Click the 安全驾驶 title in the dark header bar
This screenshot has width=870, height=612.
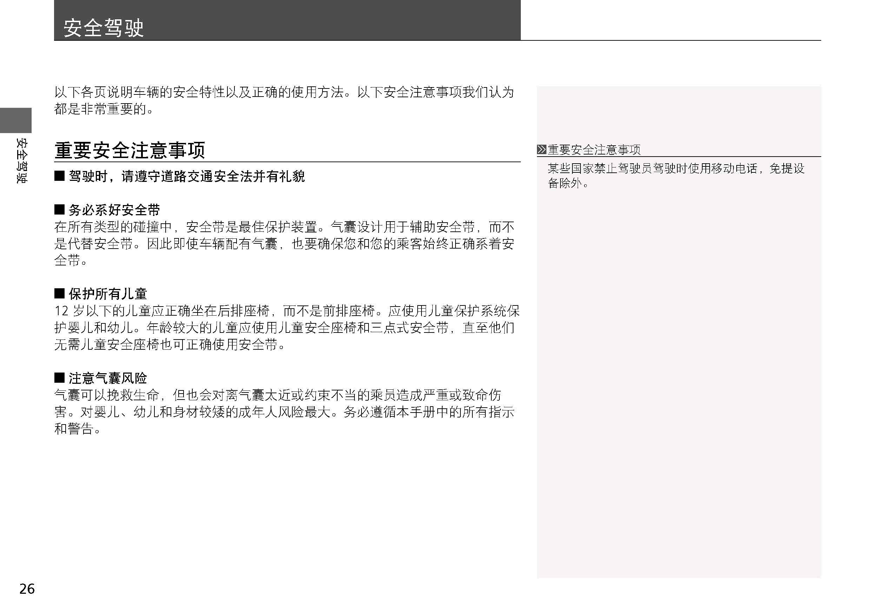(x=104, y=28)
